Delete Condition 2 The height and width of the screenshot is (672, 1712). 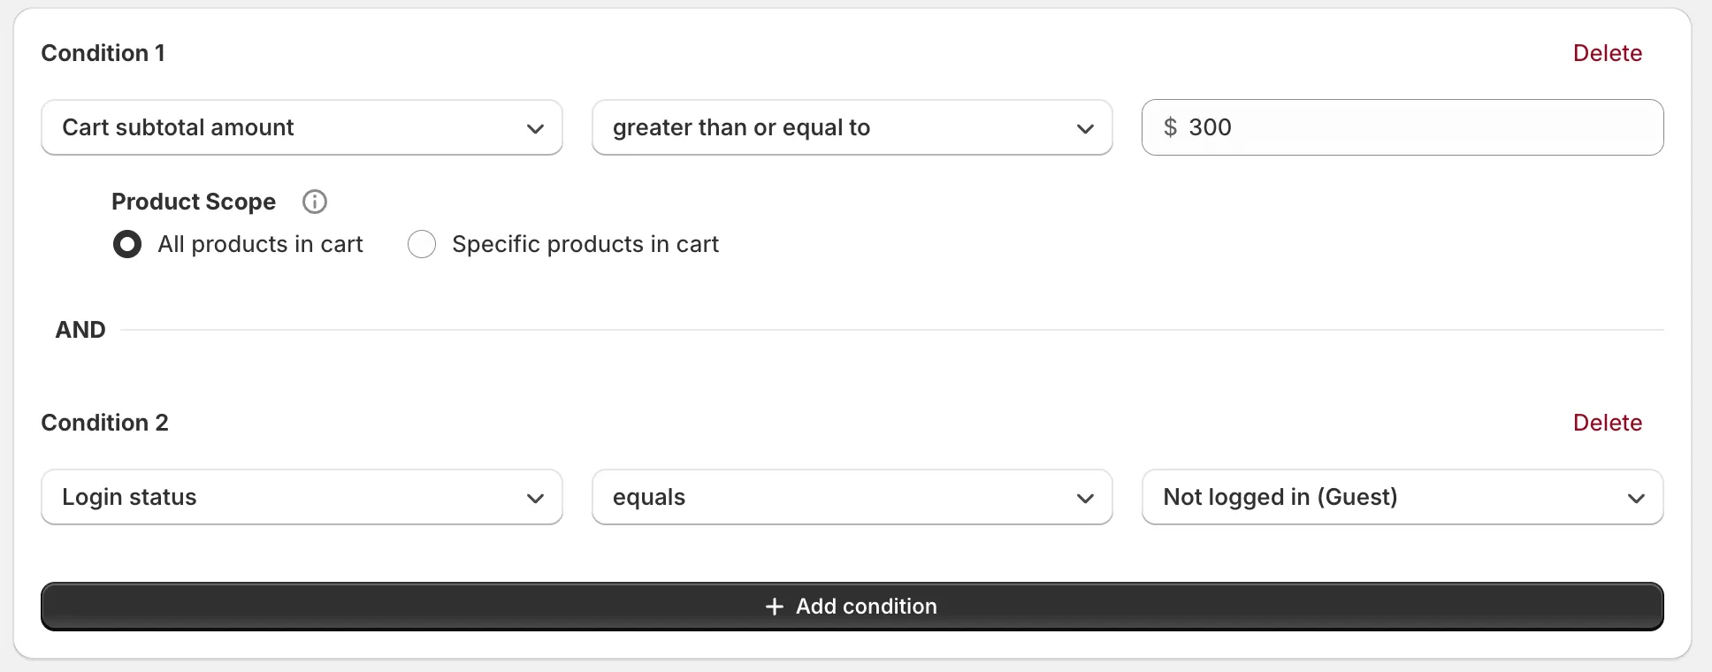1607,423
